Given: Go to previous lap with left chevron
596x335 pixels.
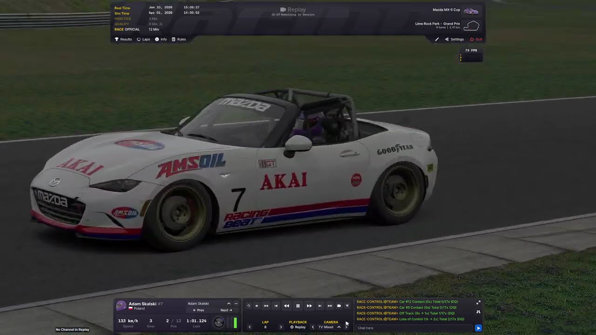Looking at the screenshot, I should pos(250,327).
